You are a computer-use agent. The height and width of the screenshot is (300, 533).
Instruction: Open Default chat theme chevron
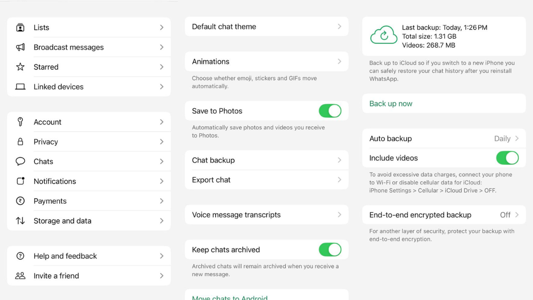[x=339, y=27]
